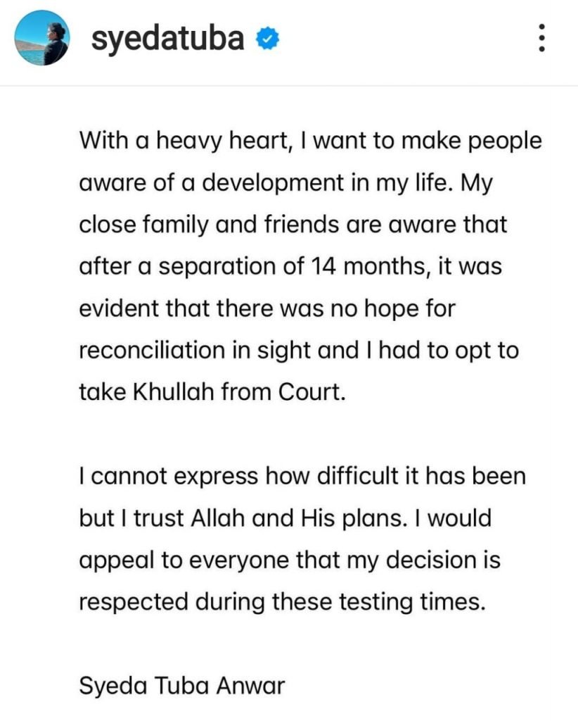The image size is (578, 721).
Task: Go to the syedatuba username profile
Action: tap(168, 39)
